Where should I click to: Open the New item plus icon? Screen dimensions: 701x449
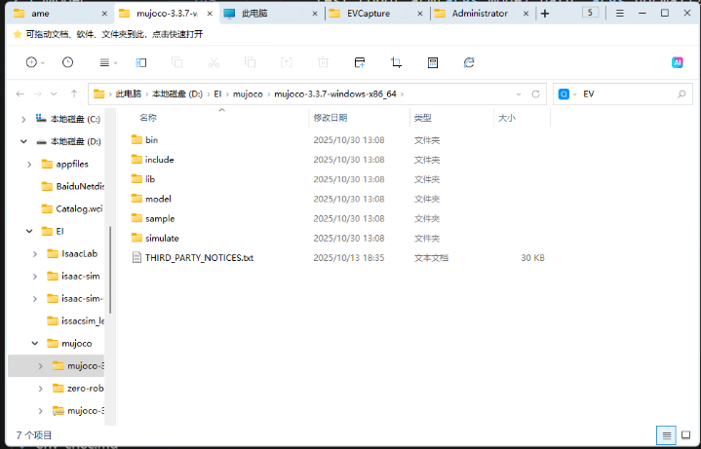[31, 62]
